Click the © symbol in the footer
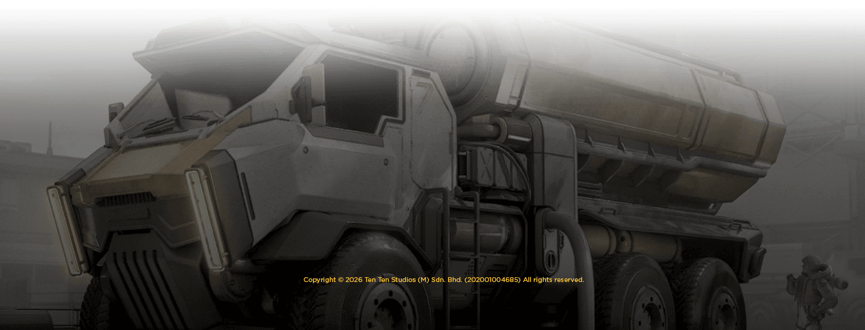Viewport: 865px width, 330px height. (341, 280)
